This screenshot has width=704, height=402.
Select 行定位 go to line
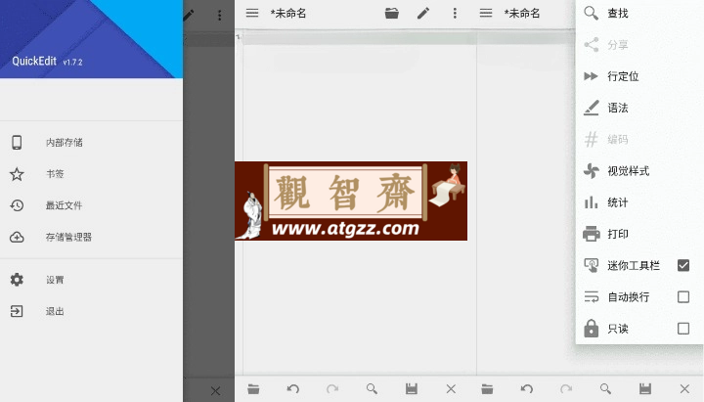click(639, 76)
